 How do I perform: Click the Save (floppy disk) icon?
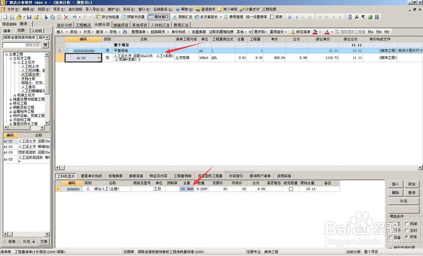[29, 17]
